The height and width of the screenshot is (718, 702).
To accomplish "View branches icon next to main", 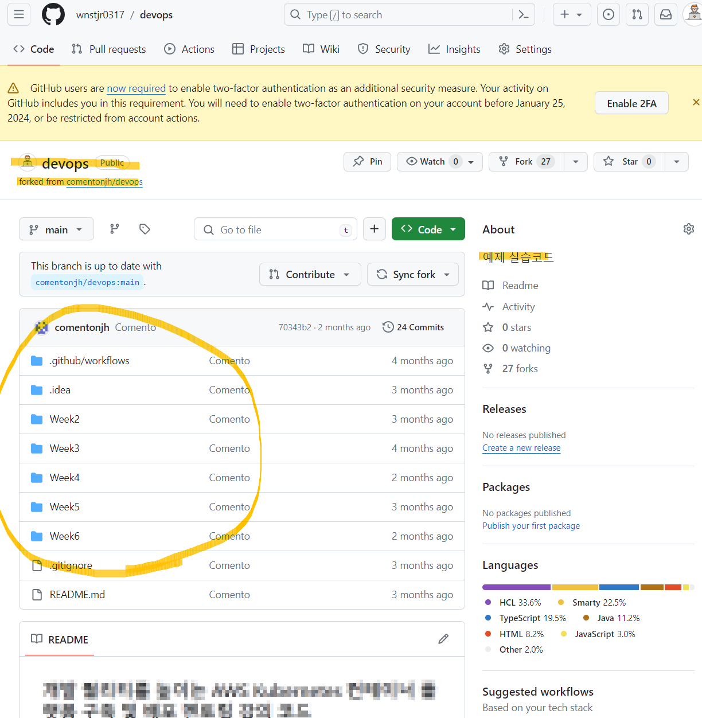I will pyautogui.click(x=115, y=229).
